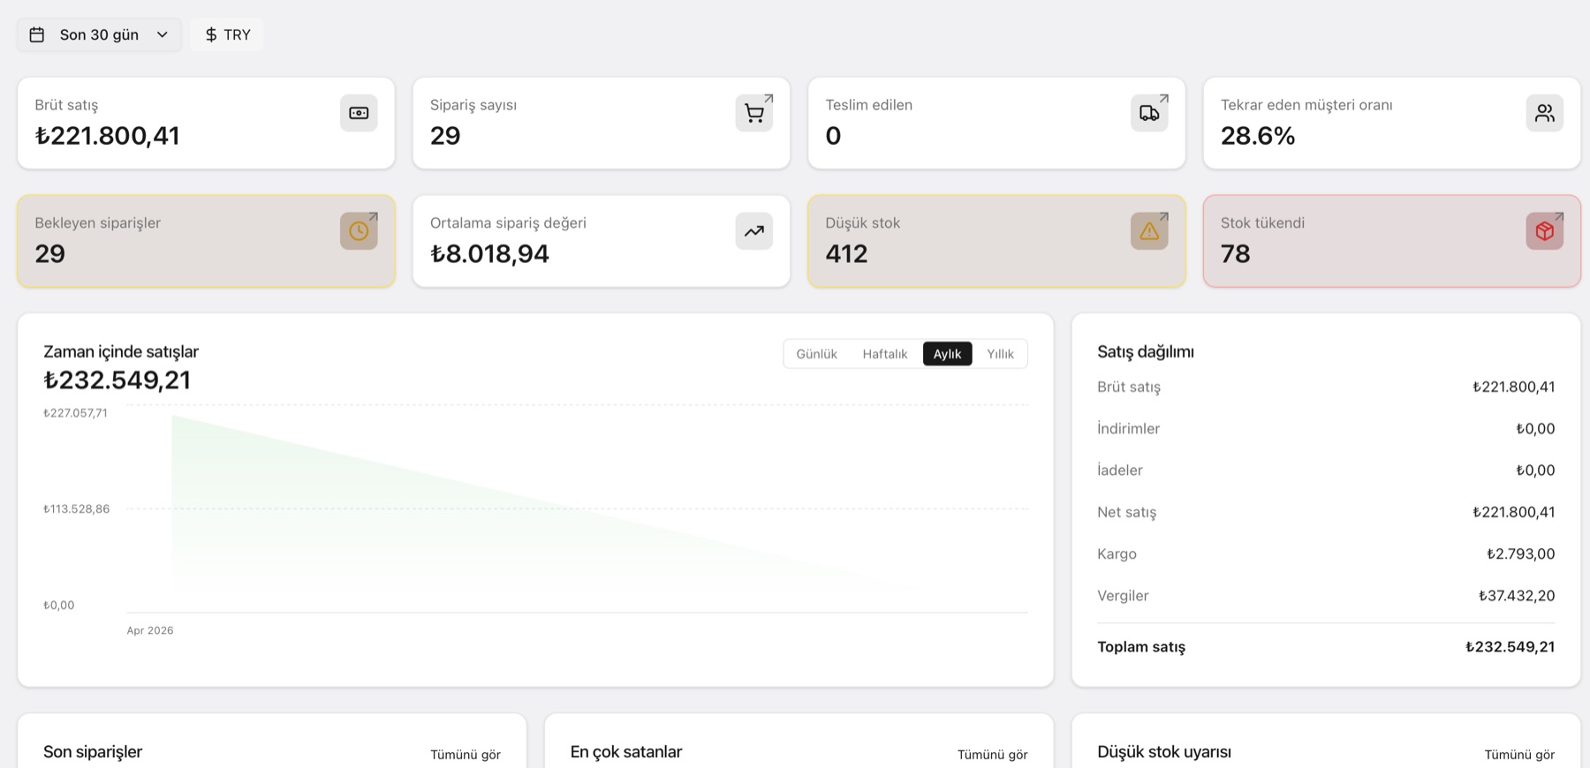Viewport: 1590px width, 768px height.
Task: Switch chart to Günlük view
Action: [816, 354]
